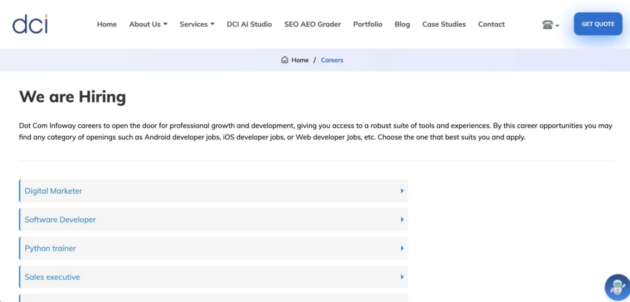Expand the Services dropdown menu
The width and height of the screenshot is (630, 302).
197,24
